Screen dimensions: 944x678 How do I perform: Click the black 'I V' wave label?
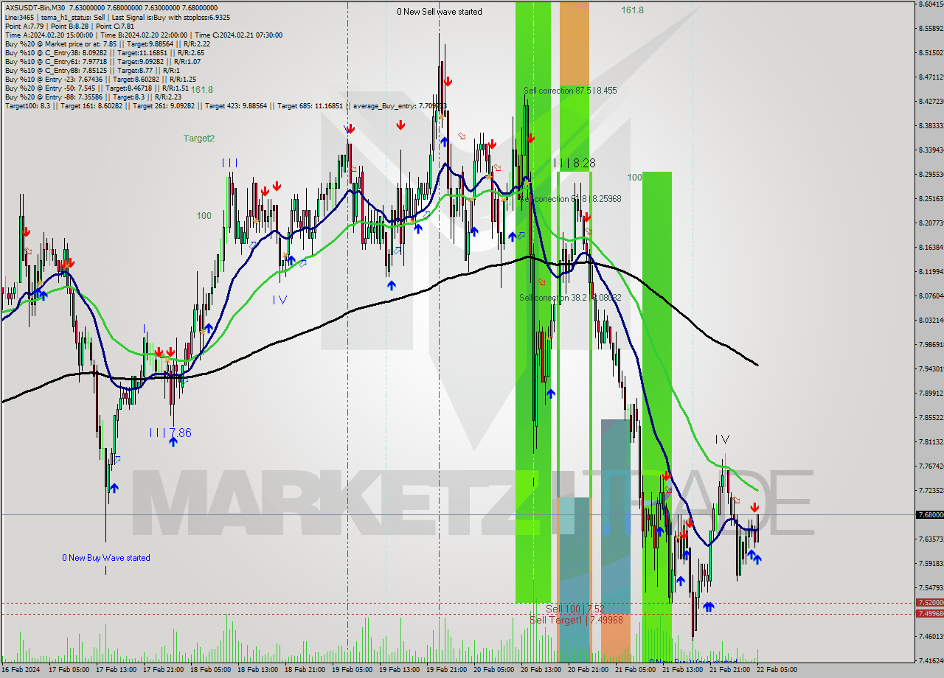click(722, 439)
